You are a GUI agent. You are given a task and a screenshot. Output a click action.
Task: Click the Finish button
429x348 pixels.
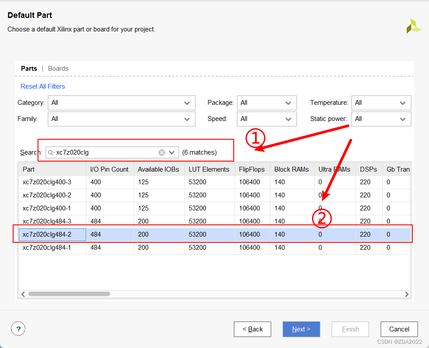(350, 329)
